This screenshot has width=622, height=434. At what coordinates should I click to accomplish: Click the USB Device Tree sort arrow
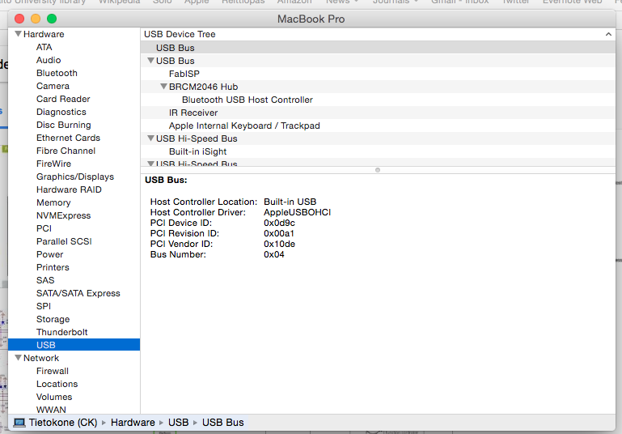tap(608, 34)
